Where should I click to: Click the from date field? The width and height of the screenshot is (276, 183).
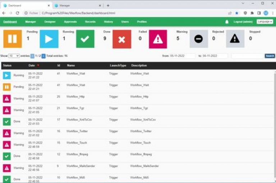[x=182, y=56]
